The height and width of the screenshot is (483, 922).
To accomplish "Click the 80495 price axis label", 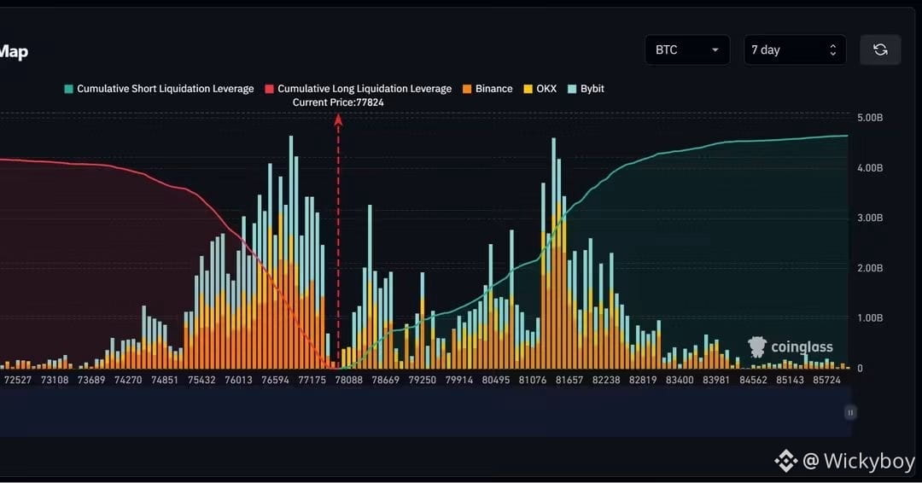I will coord(496,381).
